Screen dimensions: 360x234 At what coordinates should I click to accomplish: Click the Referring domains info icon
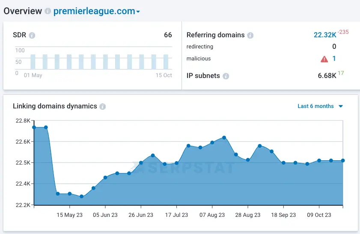250,36
